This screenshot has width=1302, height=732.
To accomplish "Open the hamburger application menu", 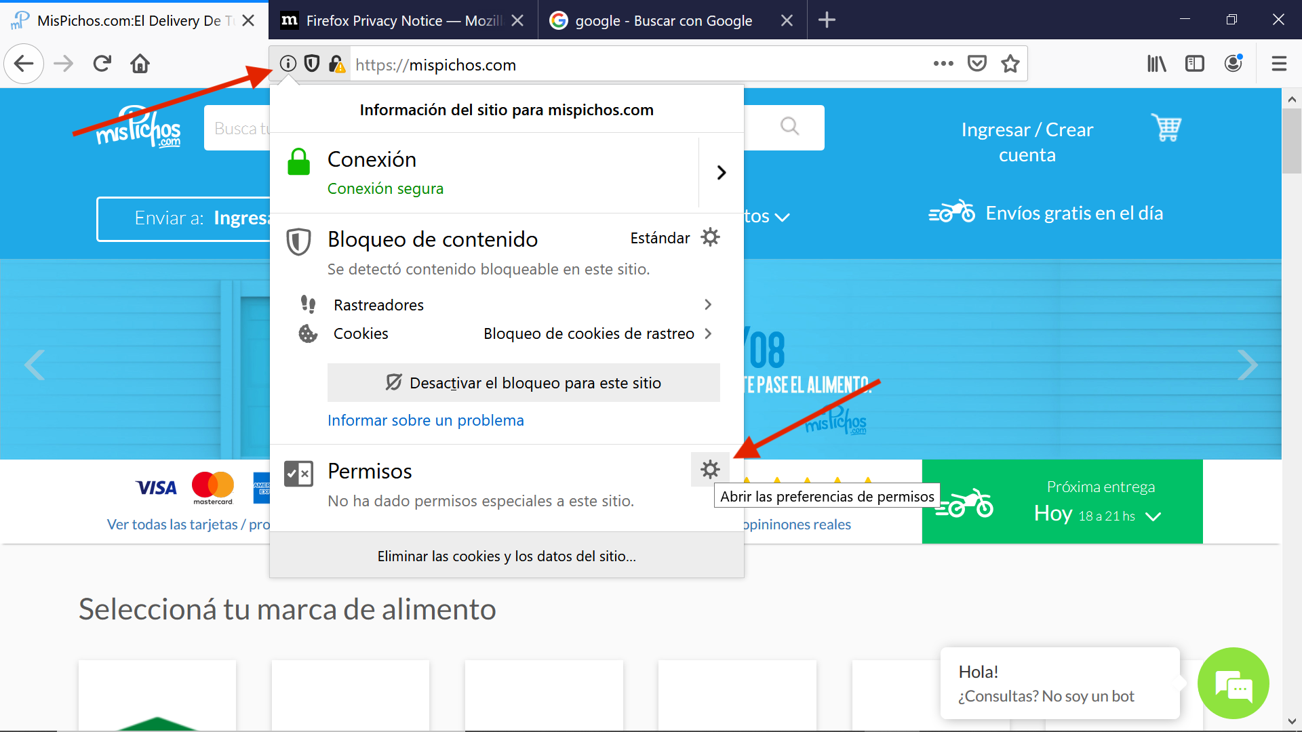I will pyautogui.click(x=1279, y=64).
